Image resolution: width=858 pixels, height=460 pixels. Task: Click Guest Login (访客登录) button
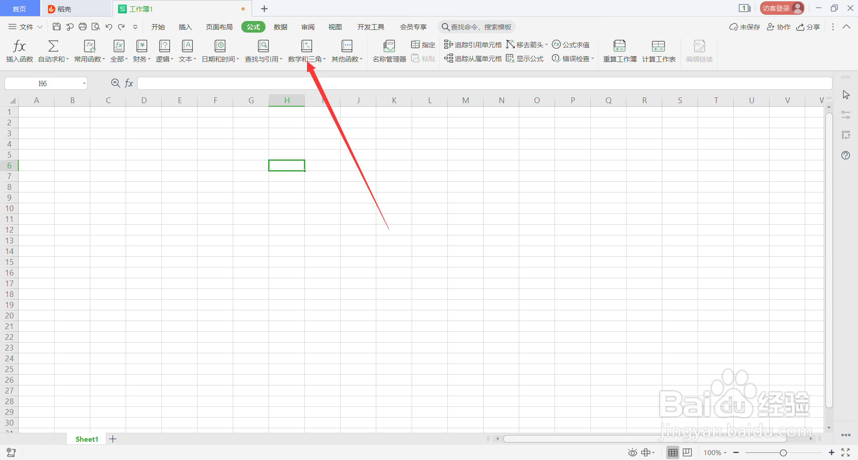pos(782,8)
